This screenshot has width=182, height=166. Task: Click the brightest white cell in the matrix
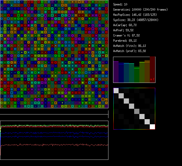[152, 127]
